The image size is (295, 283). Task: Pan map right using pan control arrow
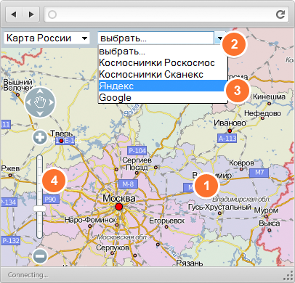(52, 102)
